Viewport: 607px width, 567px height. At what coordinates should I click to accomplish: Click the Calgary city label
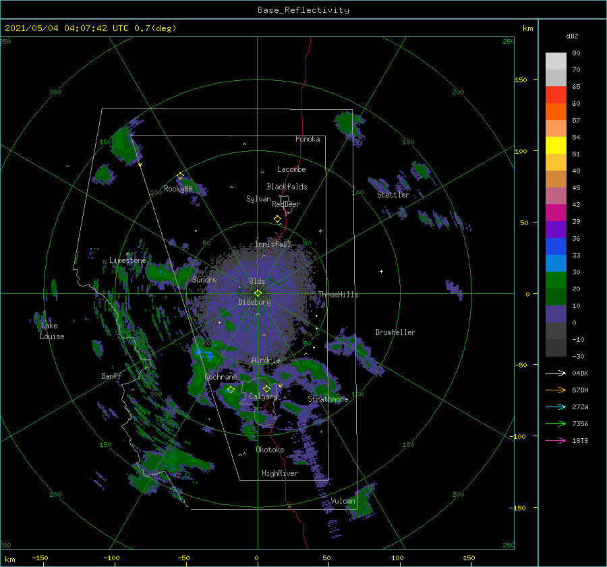pyautogui.click(x=263, y=396)
